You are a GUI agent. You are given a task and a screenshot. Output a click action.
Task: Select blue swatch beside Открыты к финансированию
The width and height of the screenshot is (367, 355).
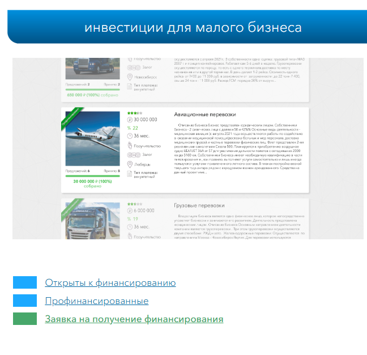coord(25,282)
